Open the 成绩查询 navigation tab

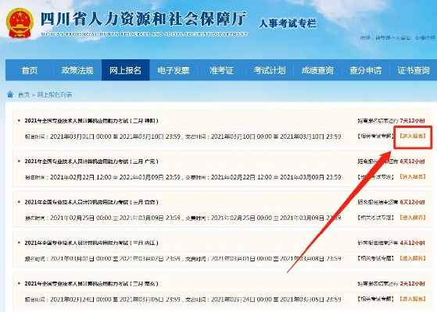(317, 70)
